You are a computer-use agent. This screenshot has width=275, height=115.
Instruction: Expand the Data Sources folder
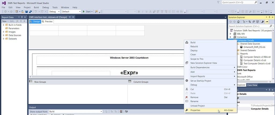tap(3, 35)
